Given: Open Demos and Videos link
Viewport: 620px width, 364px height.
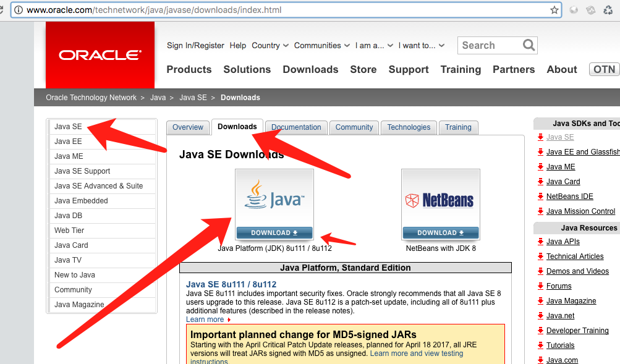Looking at the screenshot, I should (578, 271).
